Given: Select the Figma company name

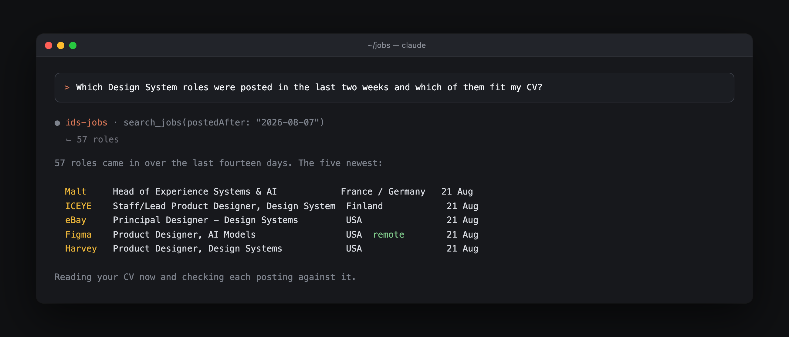Looking at the screenshot, I should pos(78,235).
